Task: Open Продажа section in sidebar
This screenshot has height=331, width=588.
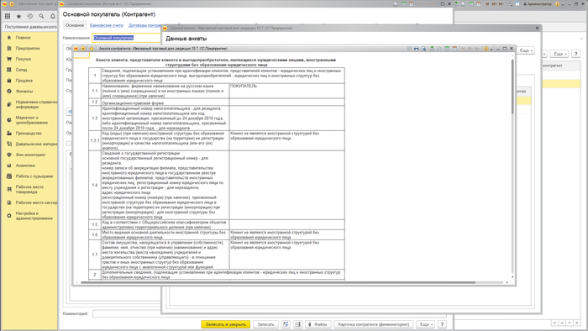Action: 24,81
